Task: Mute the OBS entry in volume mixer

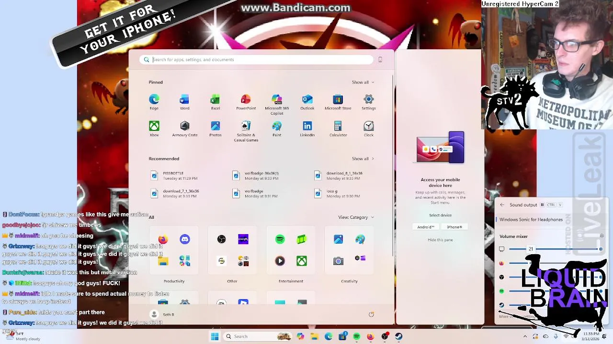Action: coord(501,277)
